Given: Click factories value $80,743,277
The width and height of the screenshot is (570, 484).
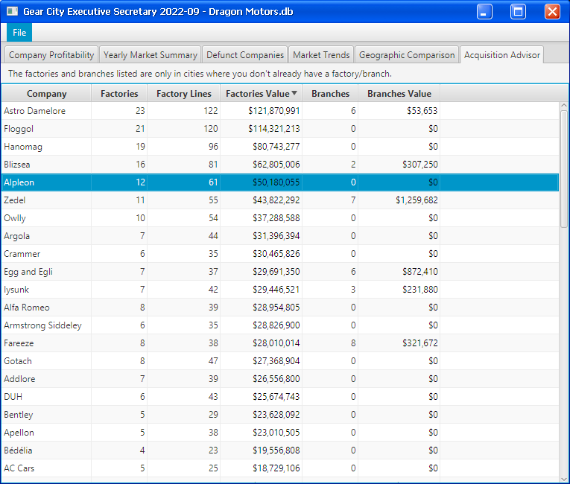Looking at the screenshot, I should 276,147.
